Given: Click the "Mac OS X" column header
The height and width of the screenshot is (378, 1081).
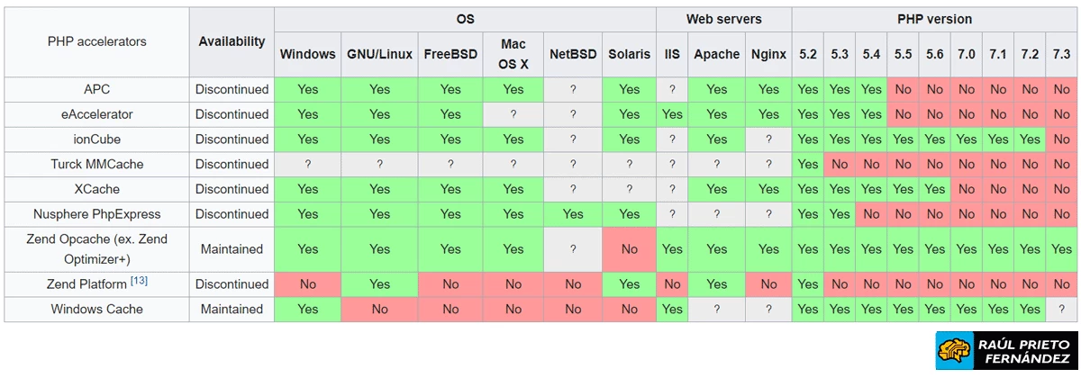Looking at the screenshot, I should click(x=513, y=54).
